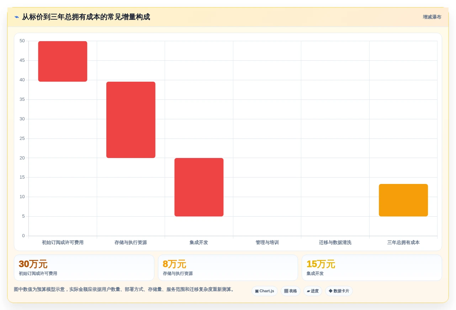Click the chart title 从标价到三年总拥有成本的常见增量构成

pos(86,17)
